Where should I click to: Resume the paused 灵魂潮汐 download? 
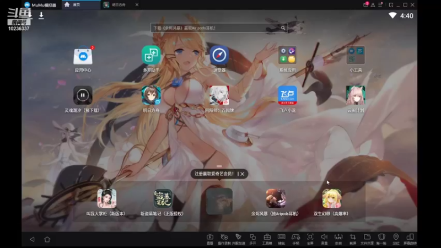coord(83,95)
